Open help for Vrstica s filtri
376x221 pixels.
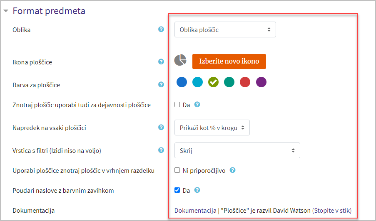[x=161, y=150]
